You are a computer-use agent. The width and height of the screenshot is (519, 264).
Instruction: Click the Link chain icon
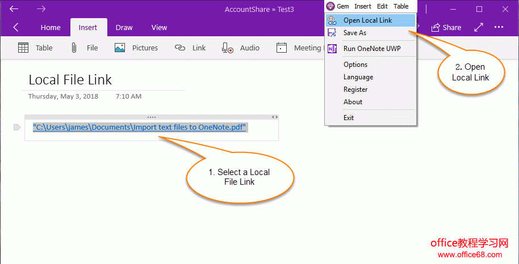180,48
